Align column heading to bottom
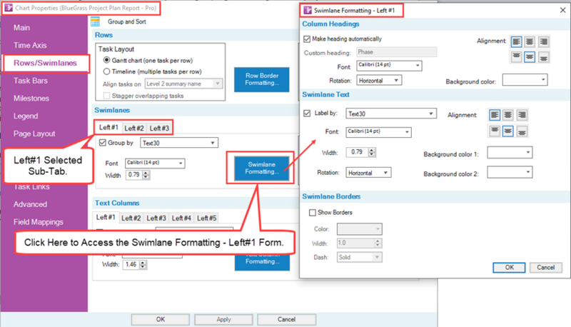This screenshot has height=327, width=571. click(543, 57)
